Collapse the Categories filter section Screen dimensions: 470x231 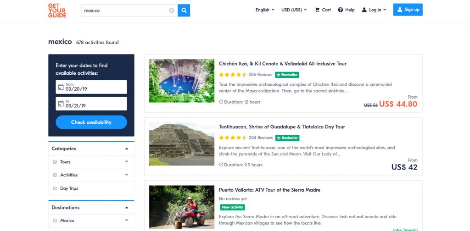click(127, 149)
